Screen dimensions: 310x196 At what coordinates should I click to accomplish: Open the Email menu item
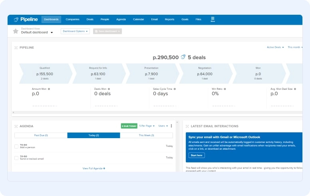coord(155,20)
